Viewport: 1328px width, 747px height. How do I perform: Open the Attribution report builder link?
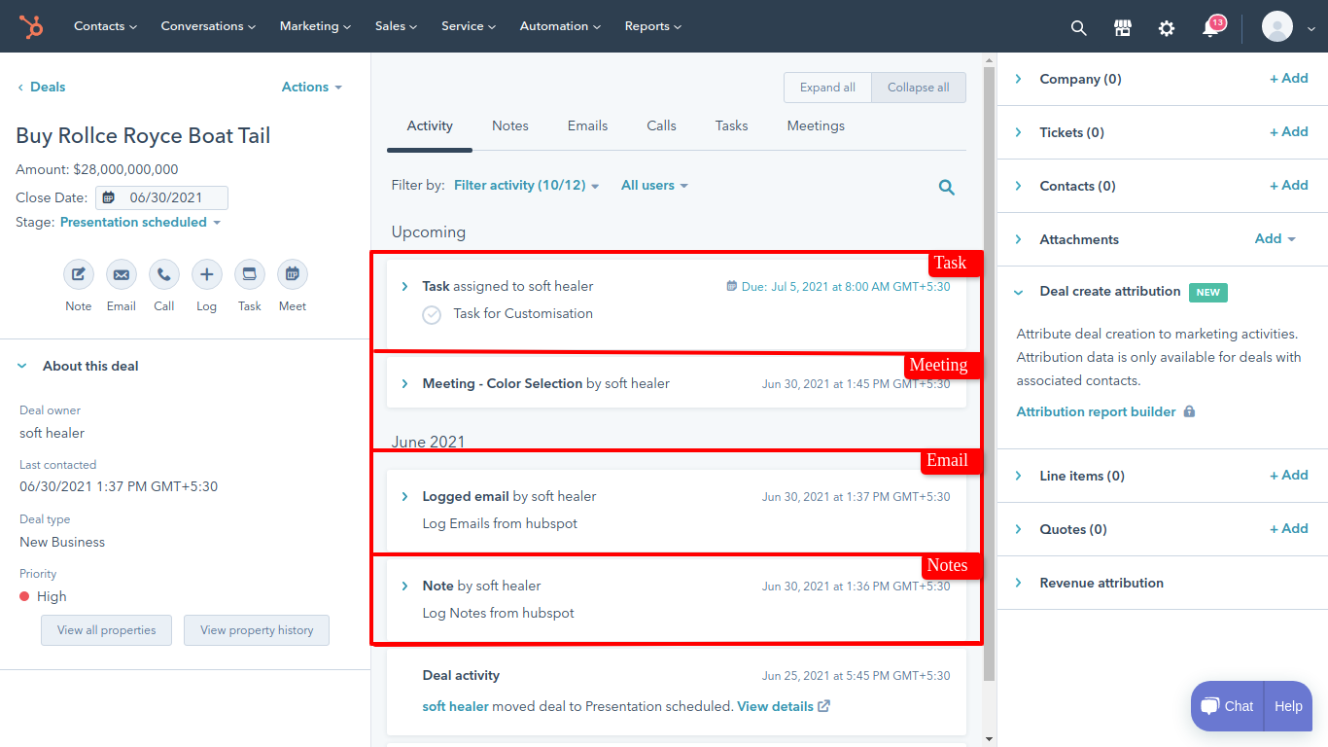pyautogui.click(x=1096, y=411)
